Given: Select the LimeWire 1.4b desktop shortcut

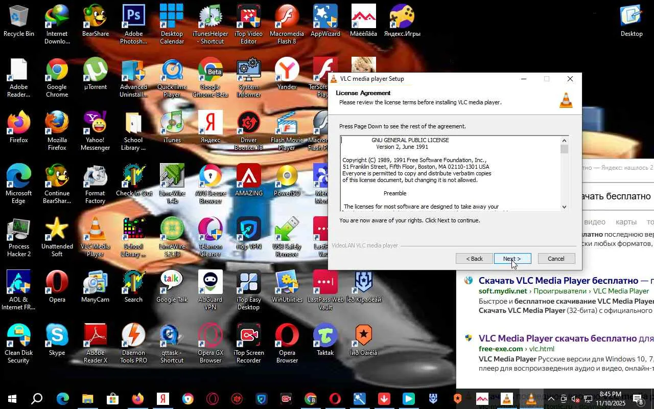Looking at the screenshot, I should (x=172, y=184).
